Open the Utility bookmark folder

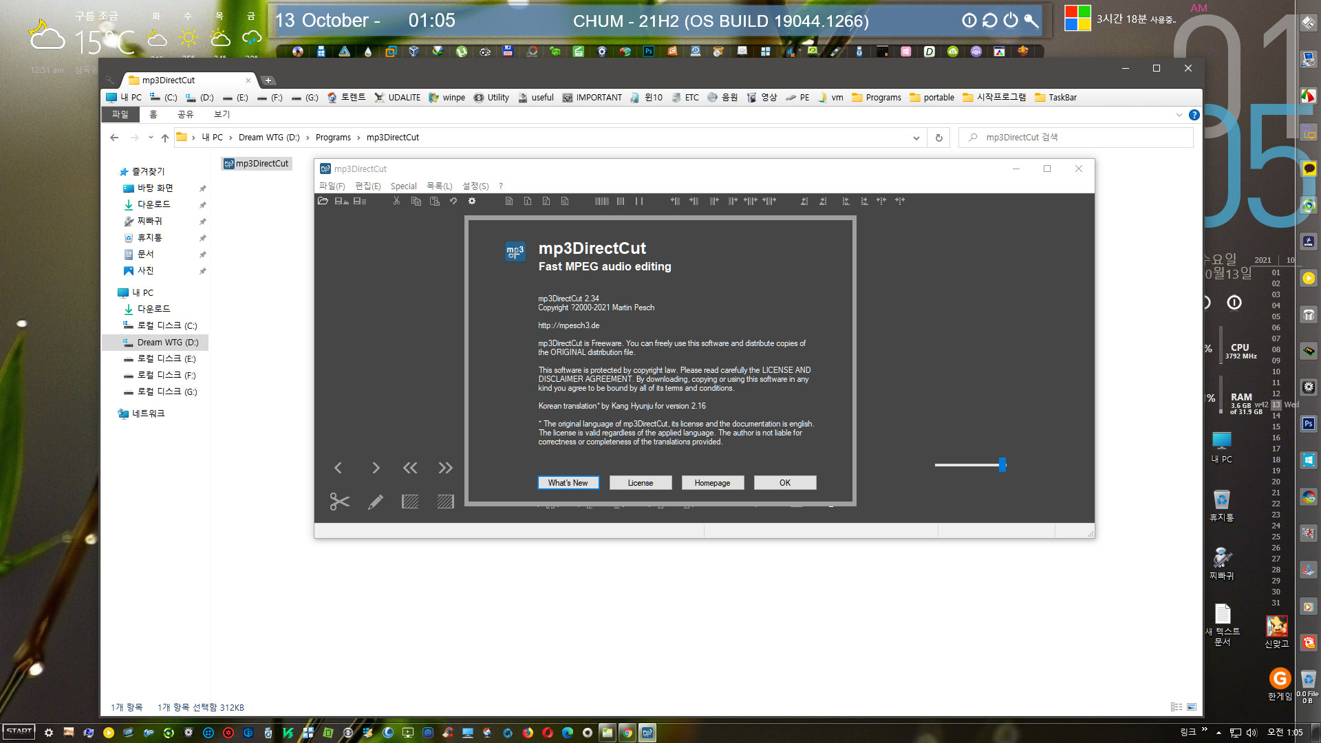[491, 98]
